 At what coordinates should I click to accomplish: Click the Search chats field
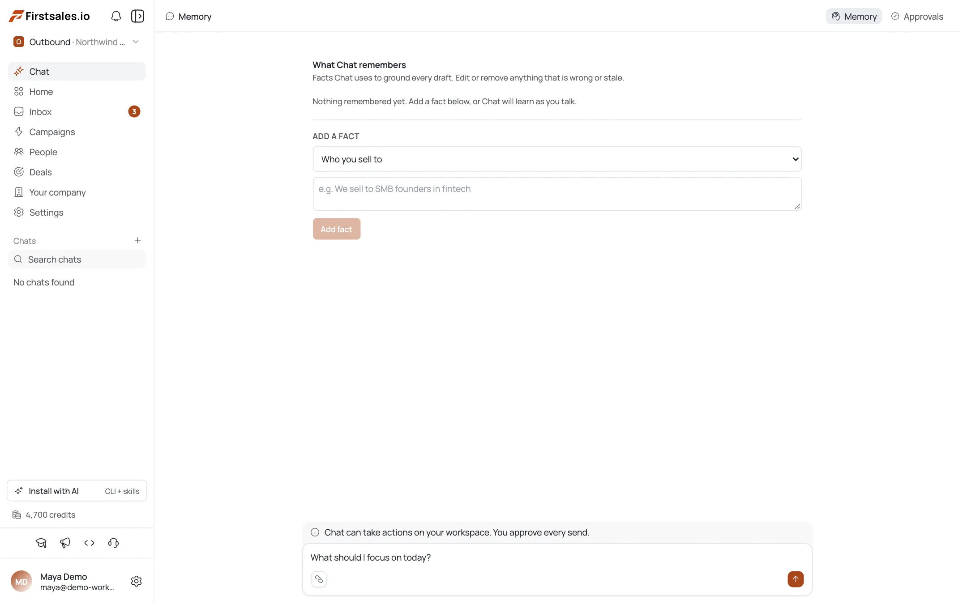click(77, 259)
